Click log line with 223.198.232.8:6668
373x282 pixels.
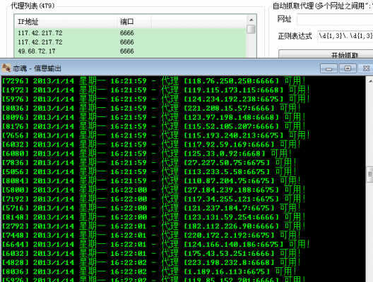[151, 262]
